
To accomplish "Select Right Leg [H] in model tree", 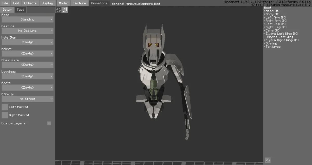I will coord(276,27).
